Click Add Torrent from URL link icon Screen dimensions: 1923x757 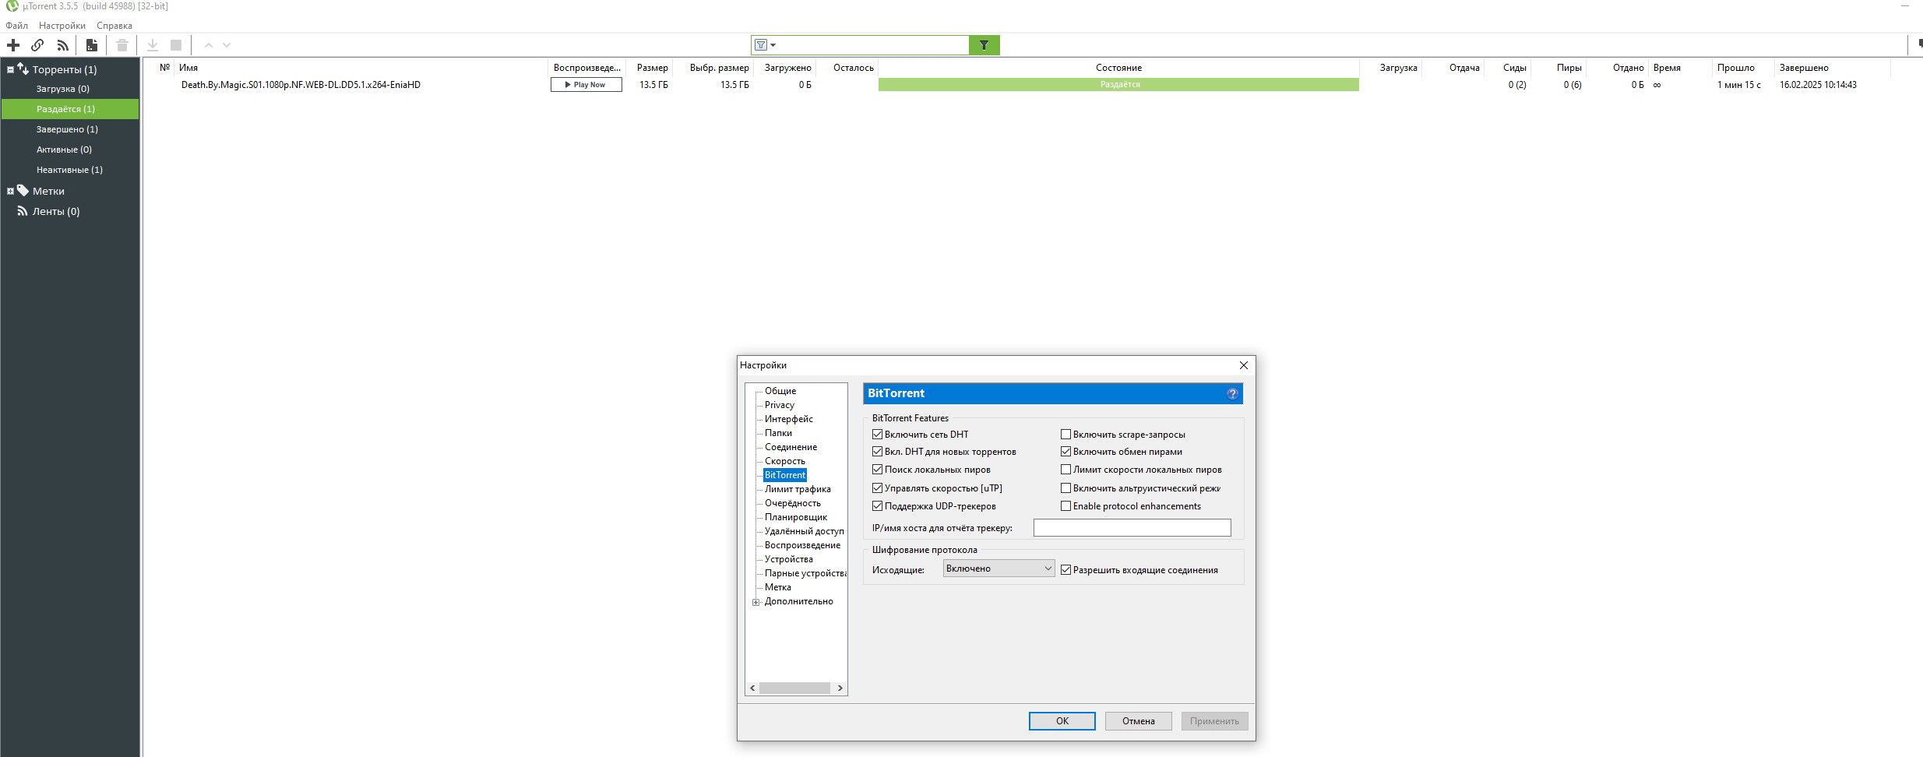(x=37, y=45)
